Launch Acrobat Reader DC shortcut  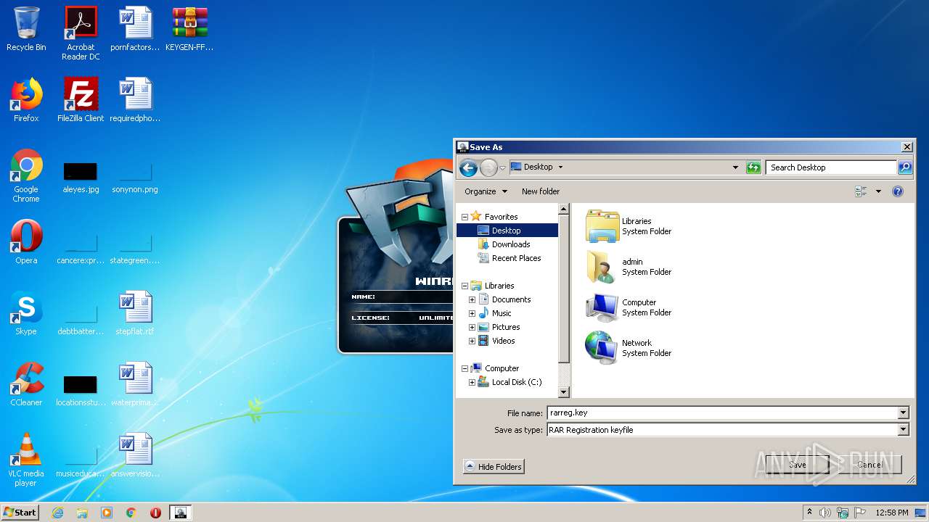[x=81, y=33]
